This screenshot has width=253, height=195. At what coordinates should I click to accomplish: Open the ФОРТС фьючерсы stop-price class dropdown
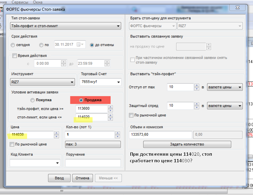click(x=153, y=26)
